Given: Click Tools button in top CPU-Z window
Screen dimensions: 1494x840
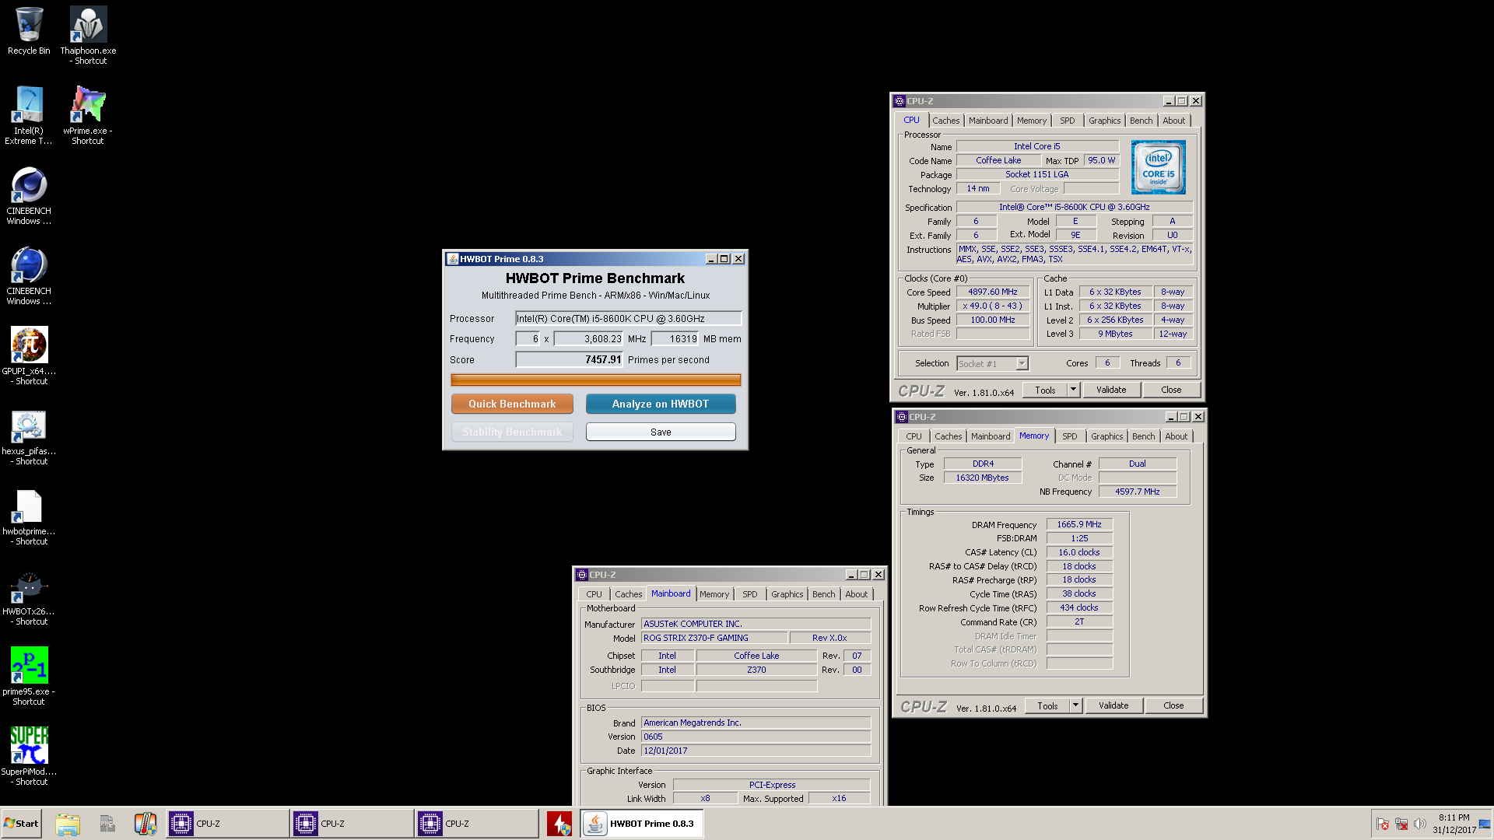Looking at the screenshot, I should 1045,390.
